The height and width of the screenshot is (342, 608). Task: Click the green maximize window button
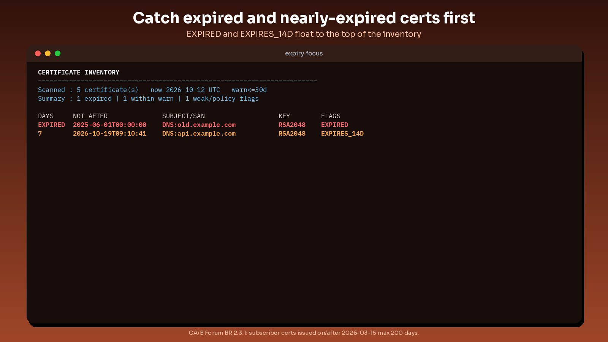point(57,53)
